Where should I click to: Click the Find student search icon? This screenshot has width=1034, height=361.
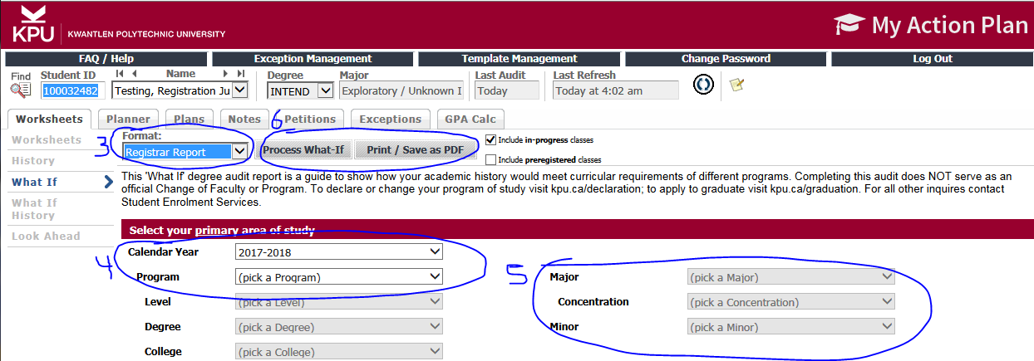21,90
